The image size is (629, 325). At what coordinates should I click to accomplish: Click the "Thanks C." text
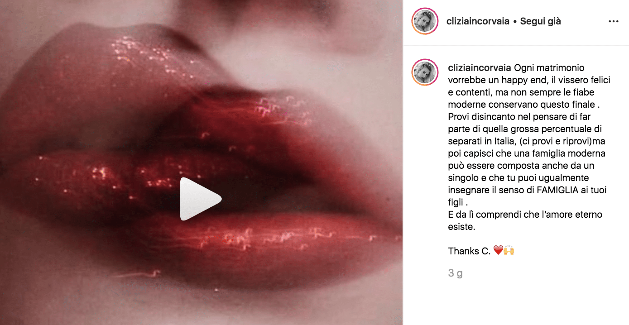point(469,251)
